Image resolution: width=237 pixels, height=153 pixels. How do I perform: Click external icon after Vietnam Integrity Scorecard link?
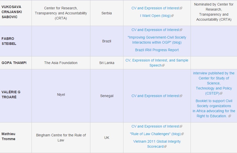coord(165,147)
